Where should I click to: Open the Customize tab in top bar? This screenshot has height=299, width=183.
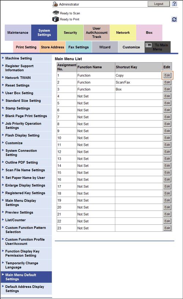131,47
